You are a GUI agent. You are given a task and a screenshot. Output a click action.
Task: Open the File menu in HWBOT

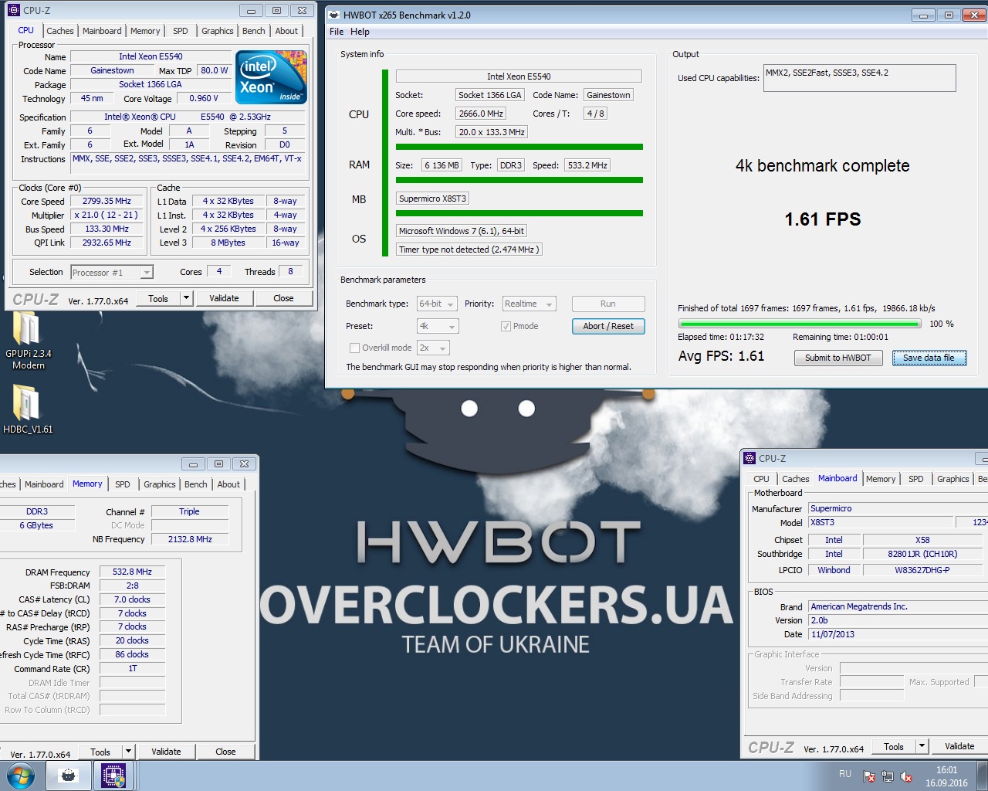coord(337,32)
